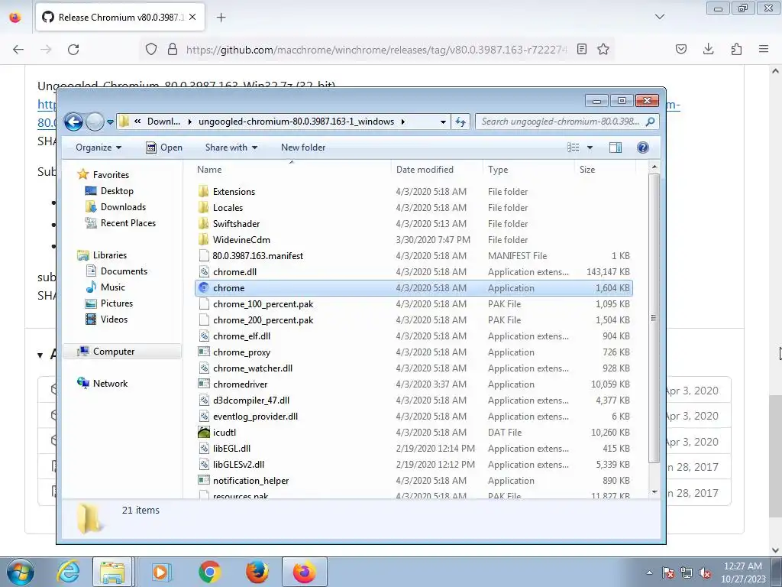
Task: Toggle the preview pane icon
Action: point(616,148)
